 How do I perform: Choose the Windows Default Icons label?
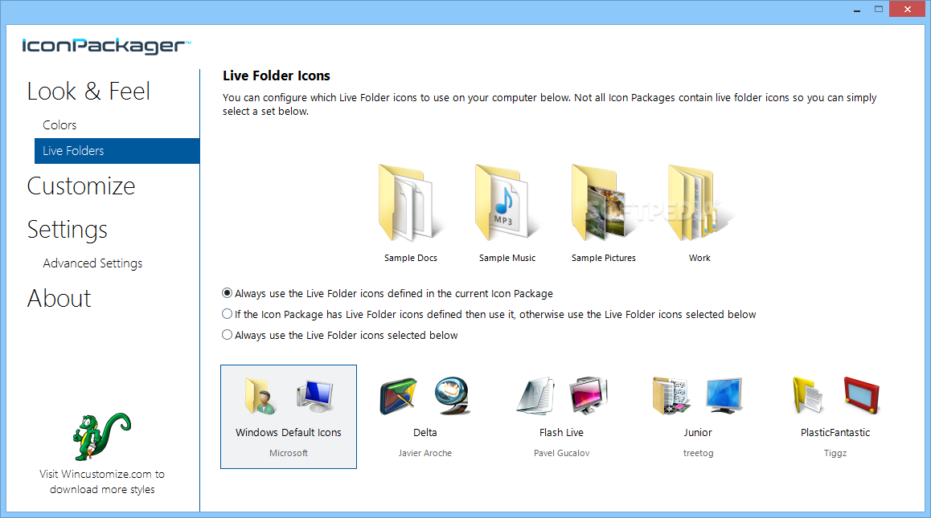pyautogui.click(x=289, y=433)
